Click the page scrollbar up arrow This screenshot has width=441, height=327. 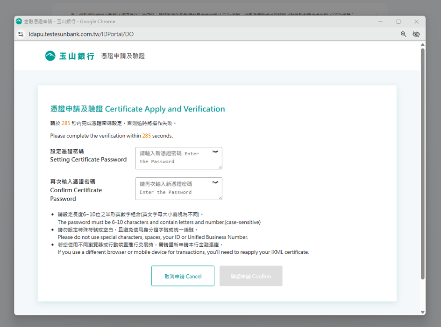(422, 45)
